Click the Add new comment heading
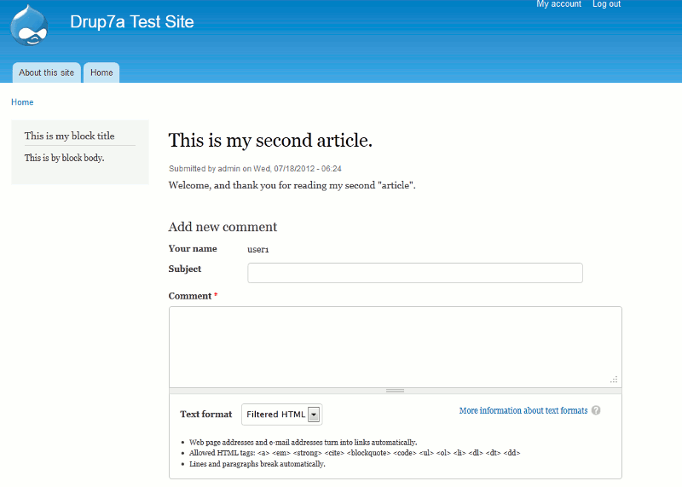Image resolution: width=682 pixels, height=487 pixels. [x=223, y=227]
